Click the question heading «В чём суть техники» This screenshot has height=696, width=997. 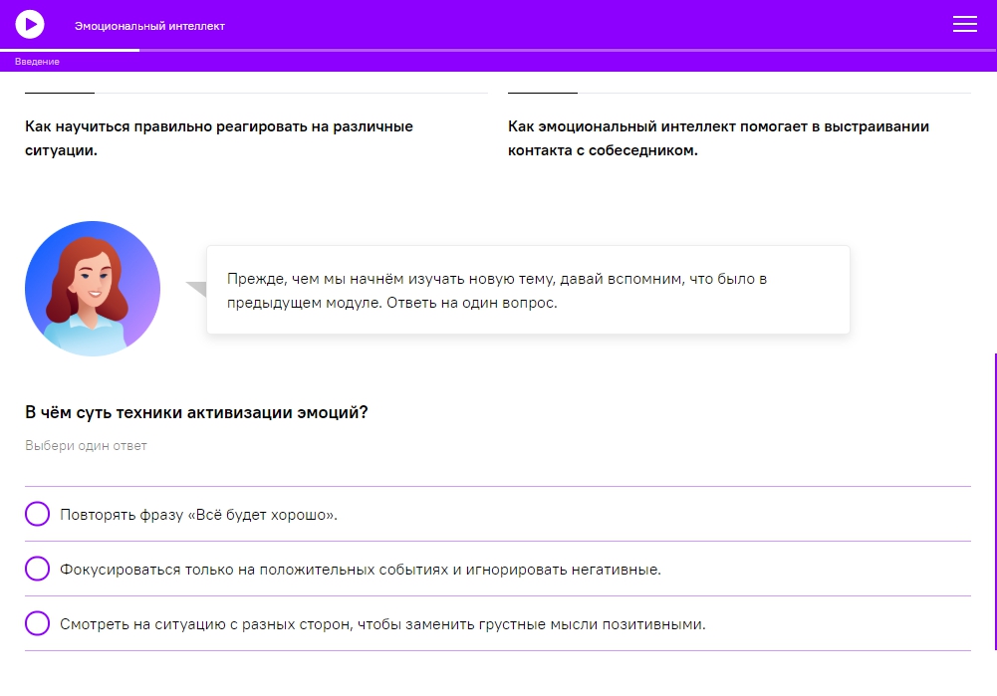coord(196,412)
